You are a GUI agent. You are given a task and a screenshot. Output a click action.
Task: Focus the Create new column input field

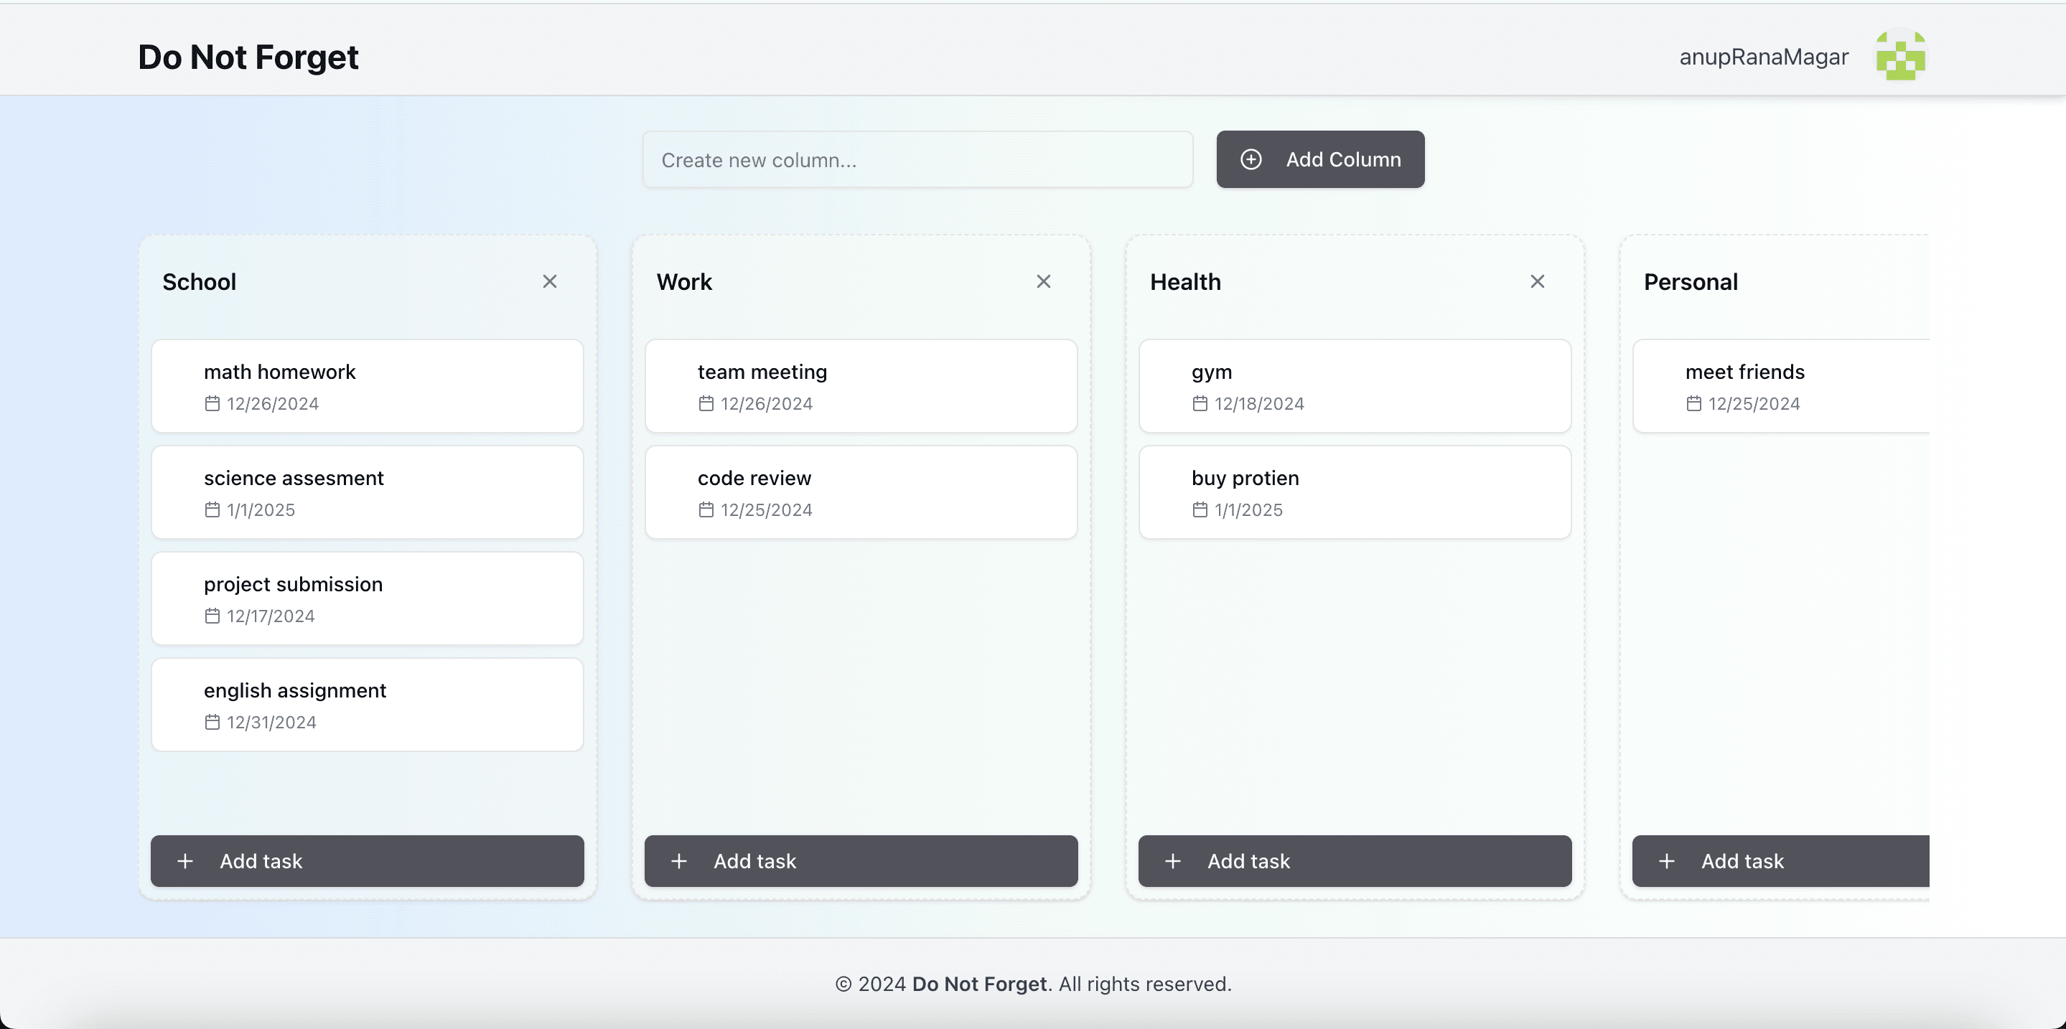tap(917, 159)
